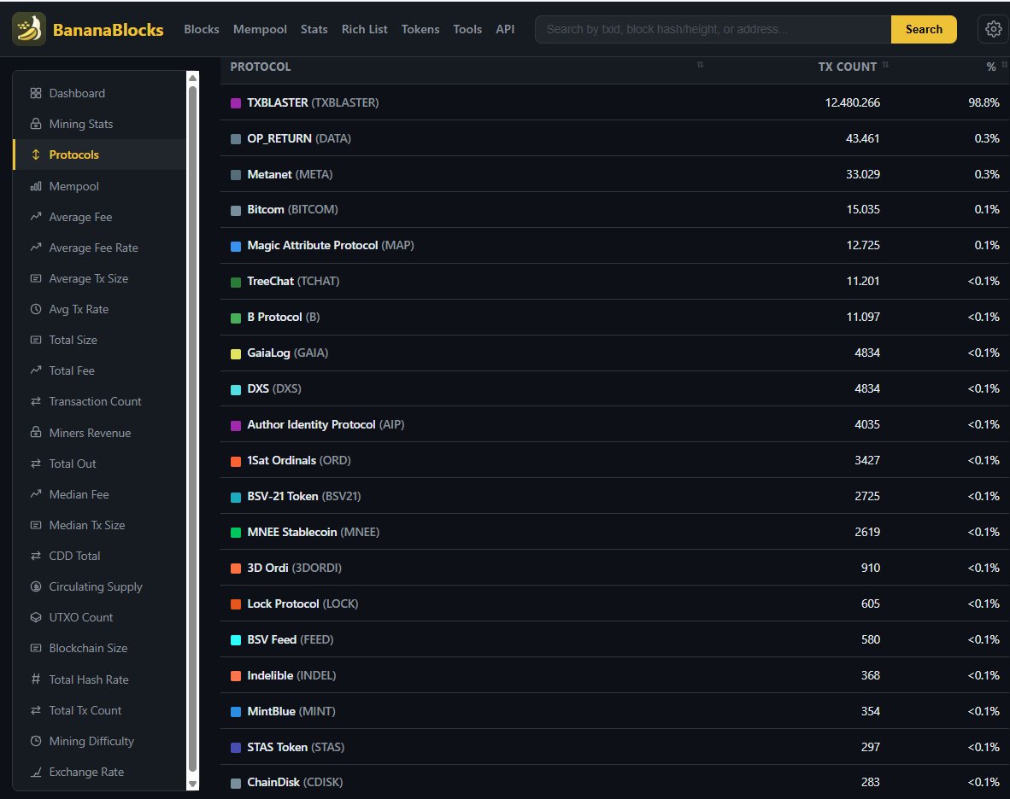The height and width of the screenshot is (799, 1010).
Task: Click the blue Magic Attribute Protocol swatch
Action: [x=236, y=246]
